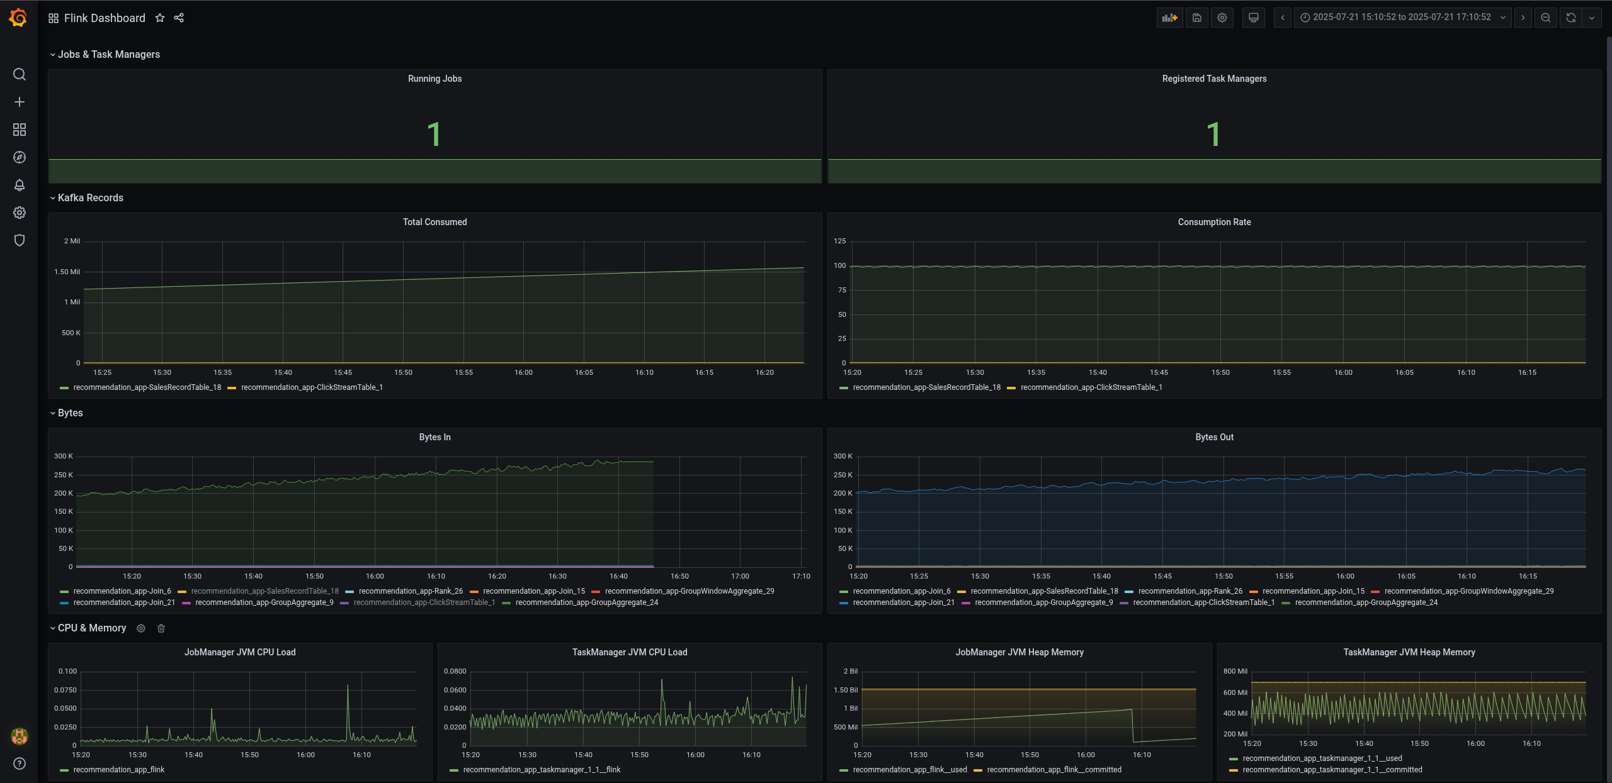
Task: Save the dashboard with the disk icon
Action: click(x=1196, y=18)
